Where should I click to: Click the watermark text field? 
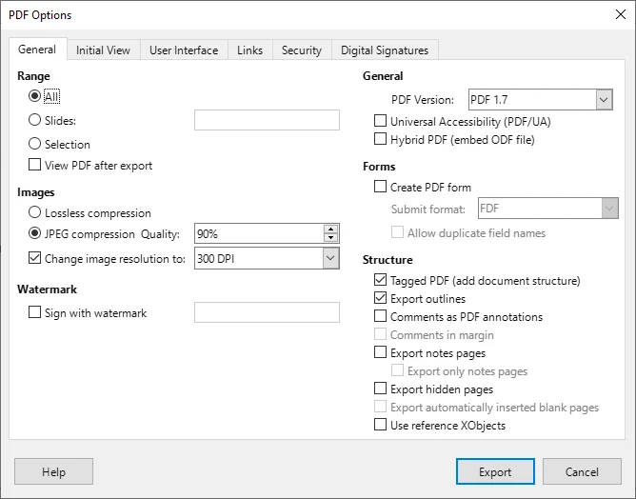click(x=267, y=312)
